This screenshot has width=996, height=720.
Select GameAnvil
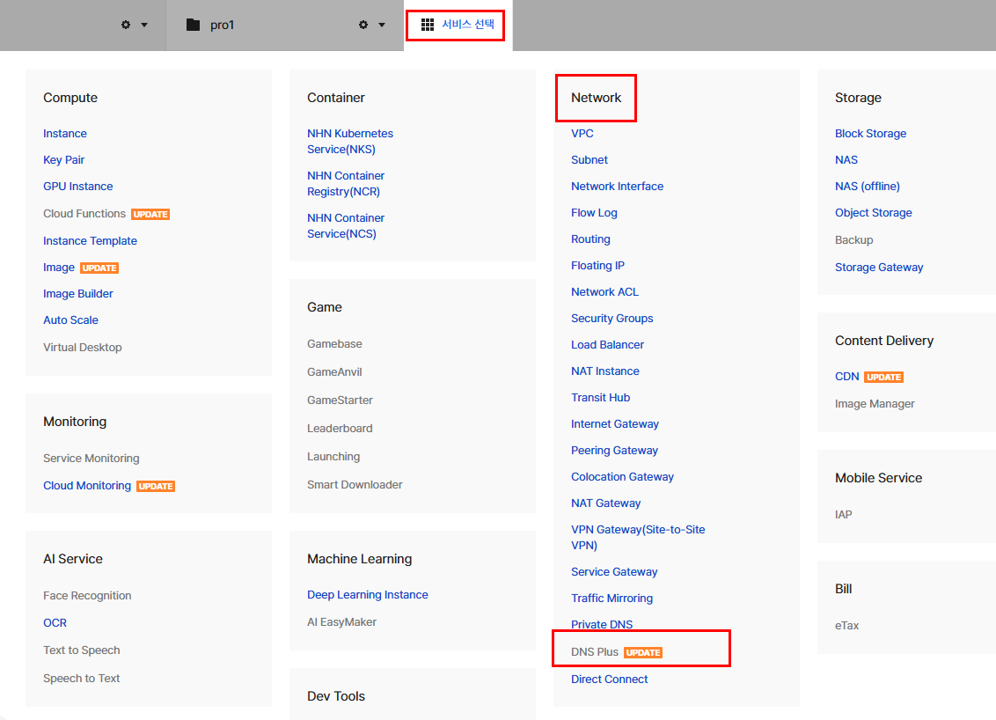click(x=334, y=371)
